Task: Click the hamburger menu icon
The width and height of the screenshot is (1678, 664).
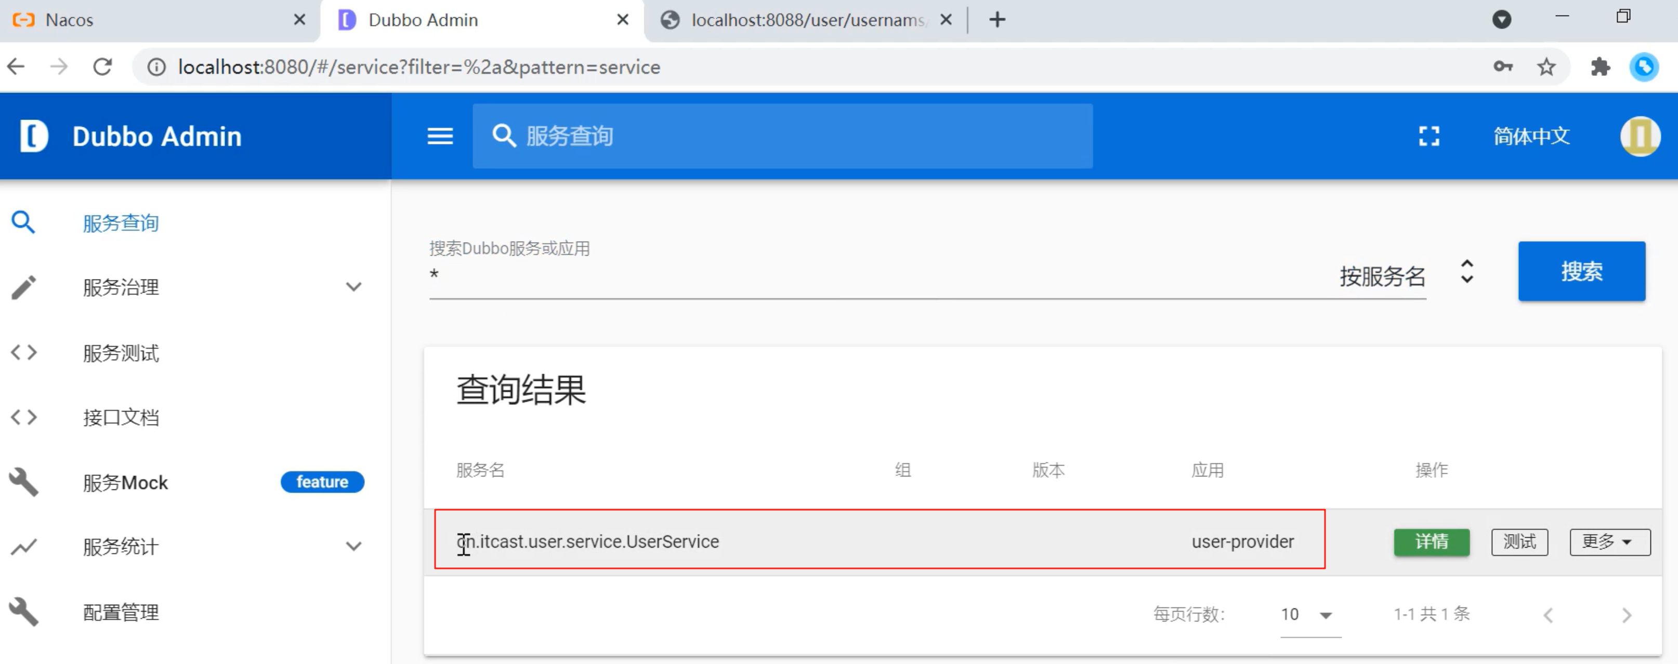Action: (440, 136)
